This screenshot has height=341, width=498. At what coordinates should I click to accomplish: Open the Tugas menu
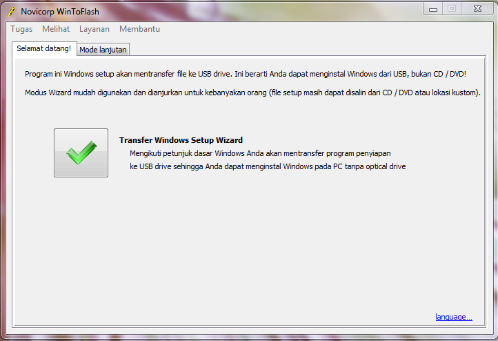pos(21,29)
